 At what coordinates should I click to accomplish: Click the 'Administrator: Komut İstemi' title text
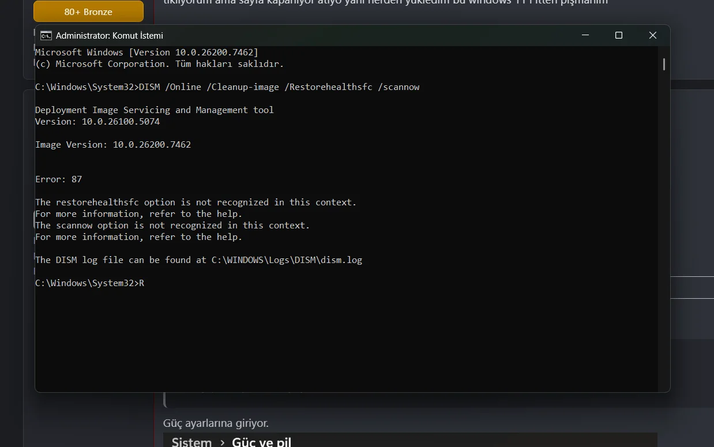point(110,36)
